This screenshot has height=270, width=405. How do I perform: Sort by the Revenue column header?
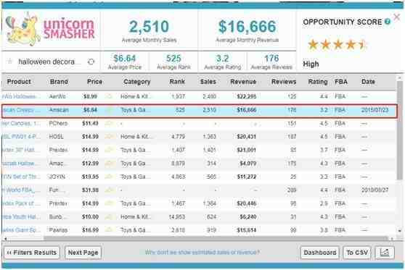pos(243,82)
